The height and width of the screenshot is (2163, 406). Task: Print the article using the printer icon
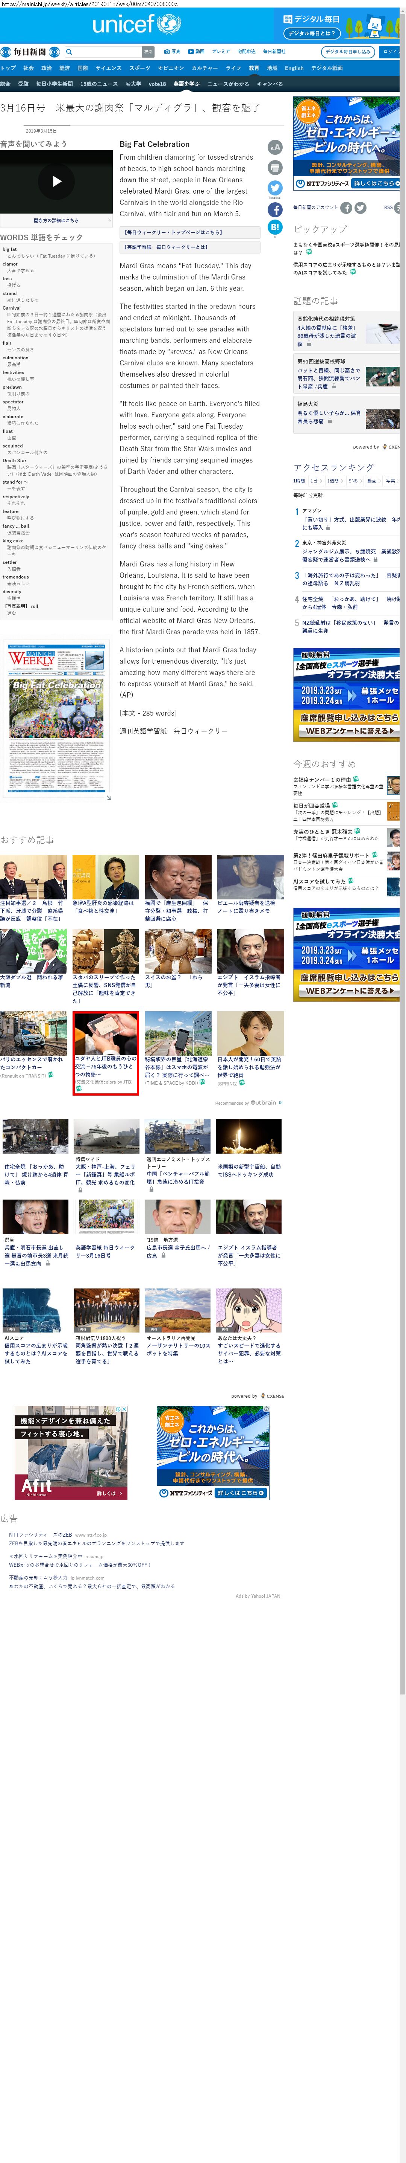(274, 168)
